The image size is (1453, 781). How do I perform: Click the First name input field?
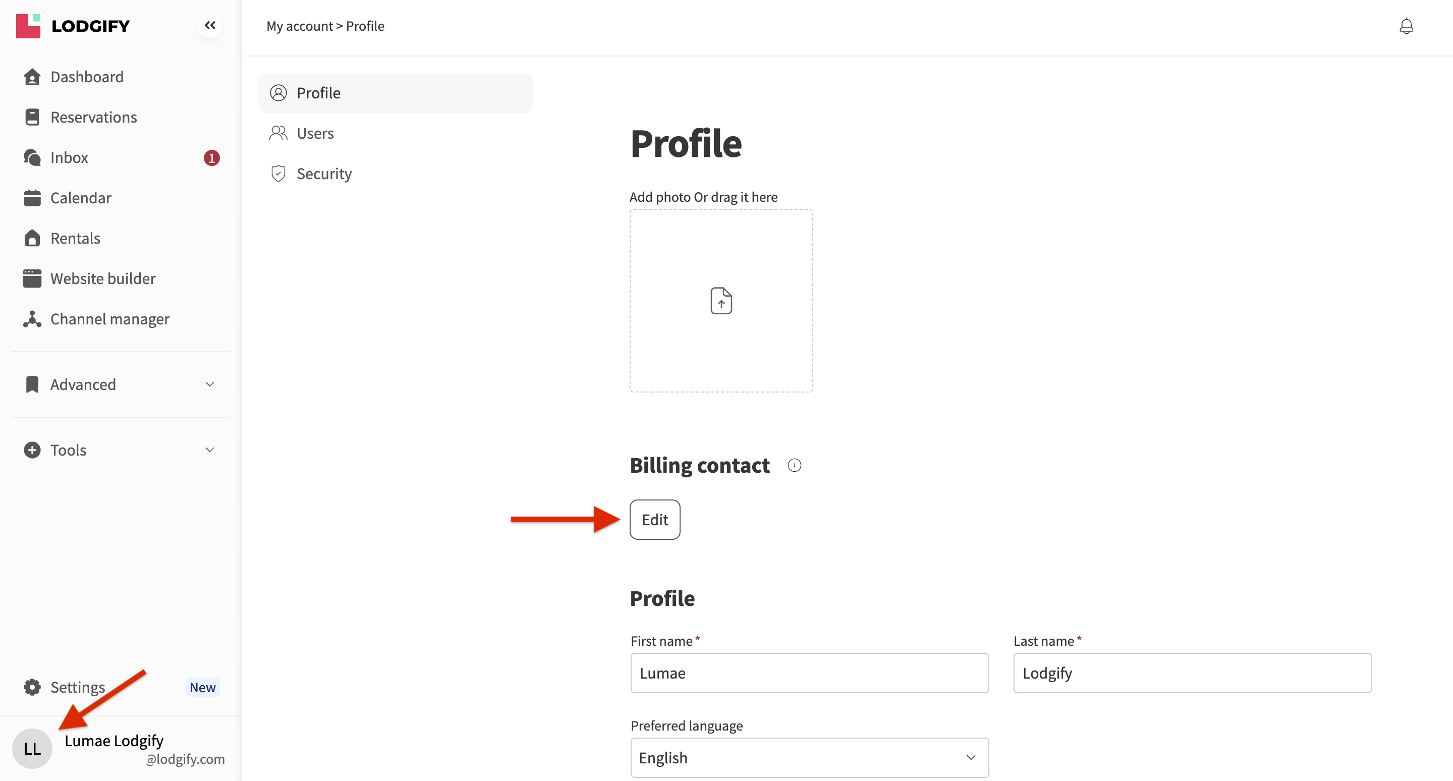pos(809,673)
